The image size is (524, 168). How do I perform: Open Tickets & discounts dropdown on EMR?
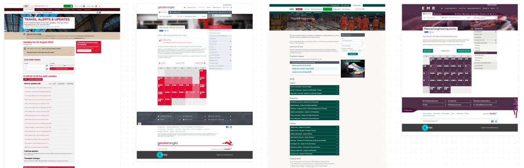pos(451,8)
